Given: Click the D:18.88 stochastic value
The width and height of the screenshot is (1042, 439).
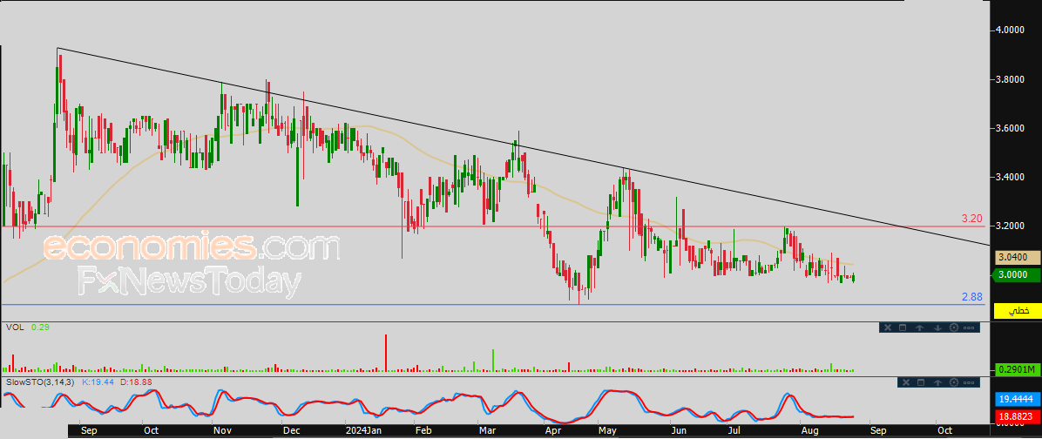Looking at the screenshot, I should click(x=136, y=382).
